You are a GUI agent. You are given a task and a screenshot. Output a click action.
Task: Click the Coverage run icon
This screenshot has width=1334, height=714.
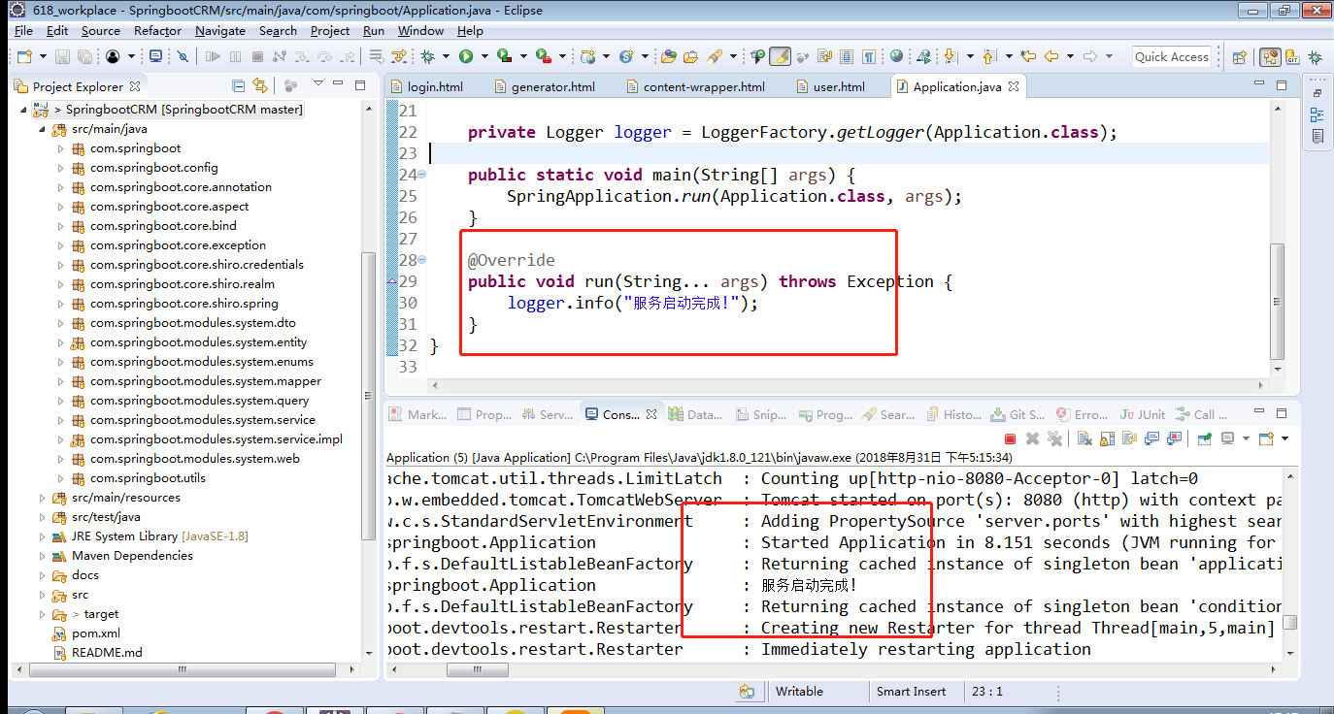[504, 56]
